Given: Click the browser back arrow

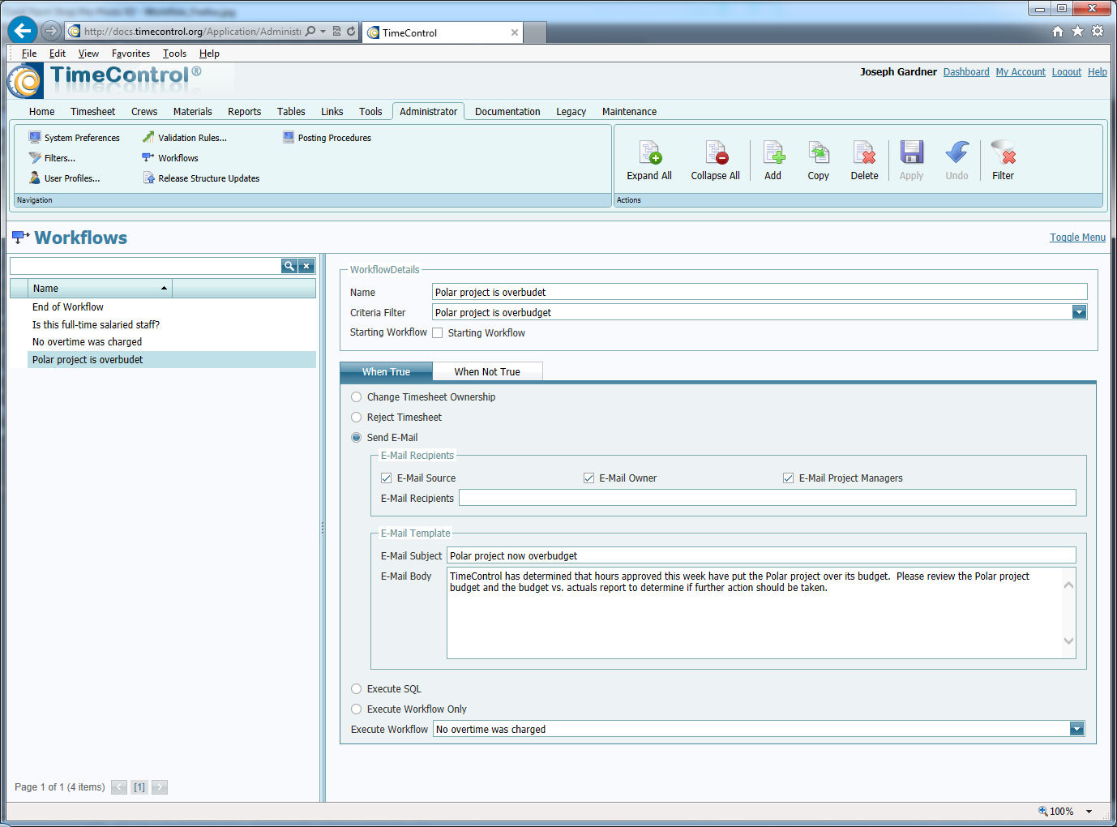Looking at the screenshot, I should click(x=23, y=31).
